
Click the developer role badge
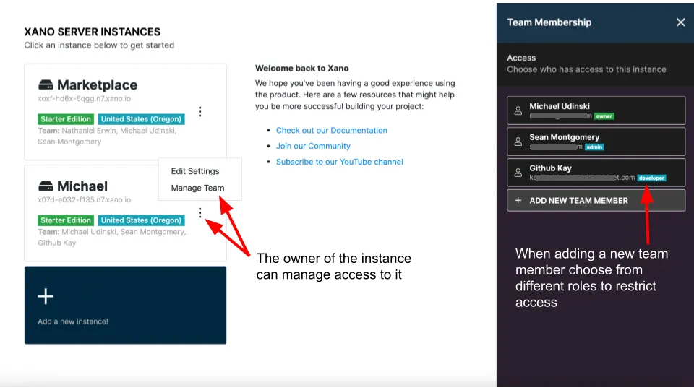click(x=651, y=178)
